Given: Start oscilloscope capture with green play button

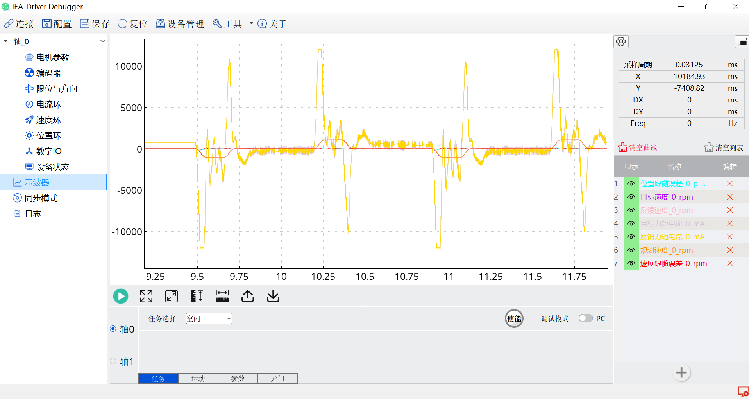Looking at the screenshot, I should click(x=121, y=296).
